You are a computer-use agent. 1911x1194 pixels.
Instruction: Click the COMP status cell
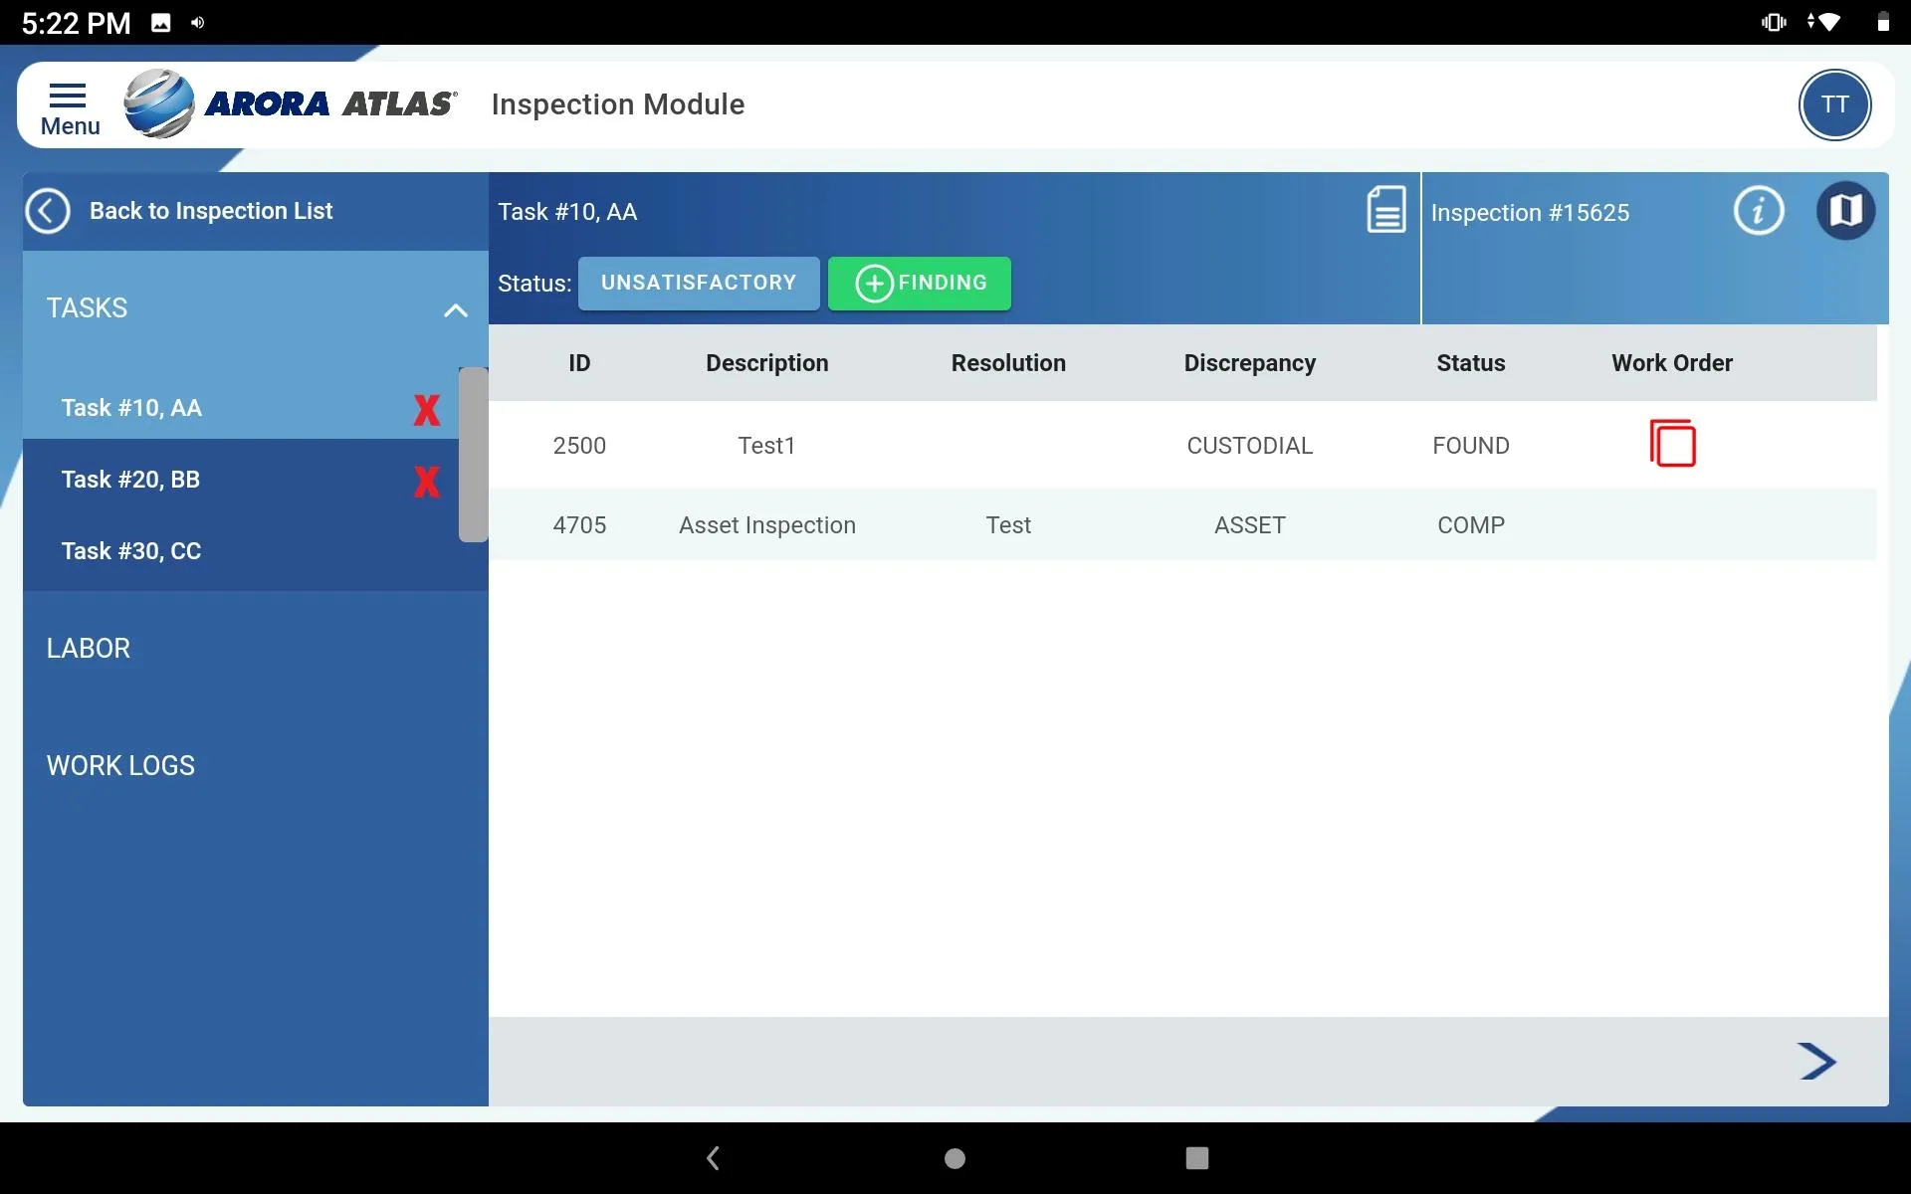(1471, 525)
